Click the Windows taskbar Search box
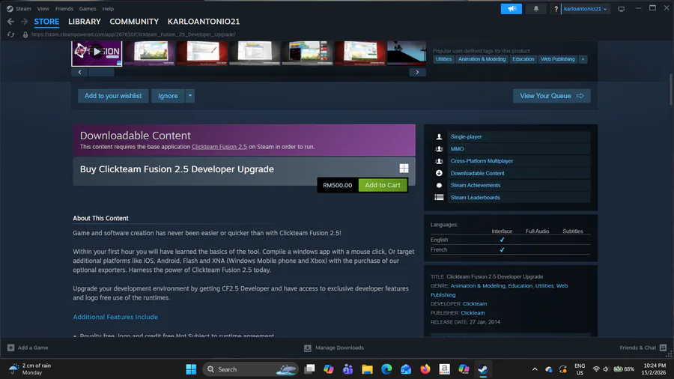This screenshot has width=674, height=379. coord(251,369)
